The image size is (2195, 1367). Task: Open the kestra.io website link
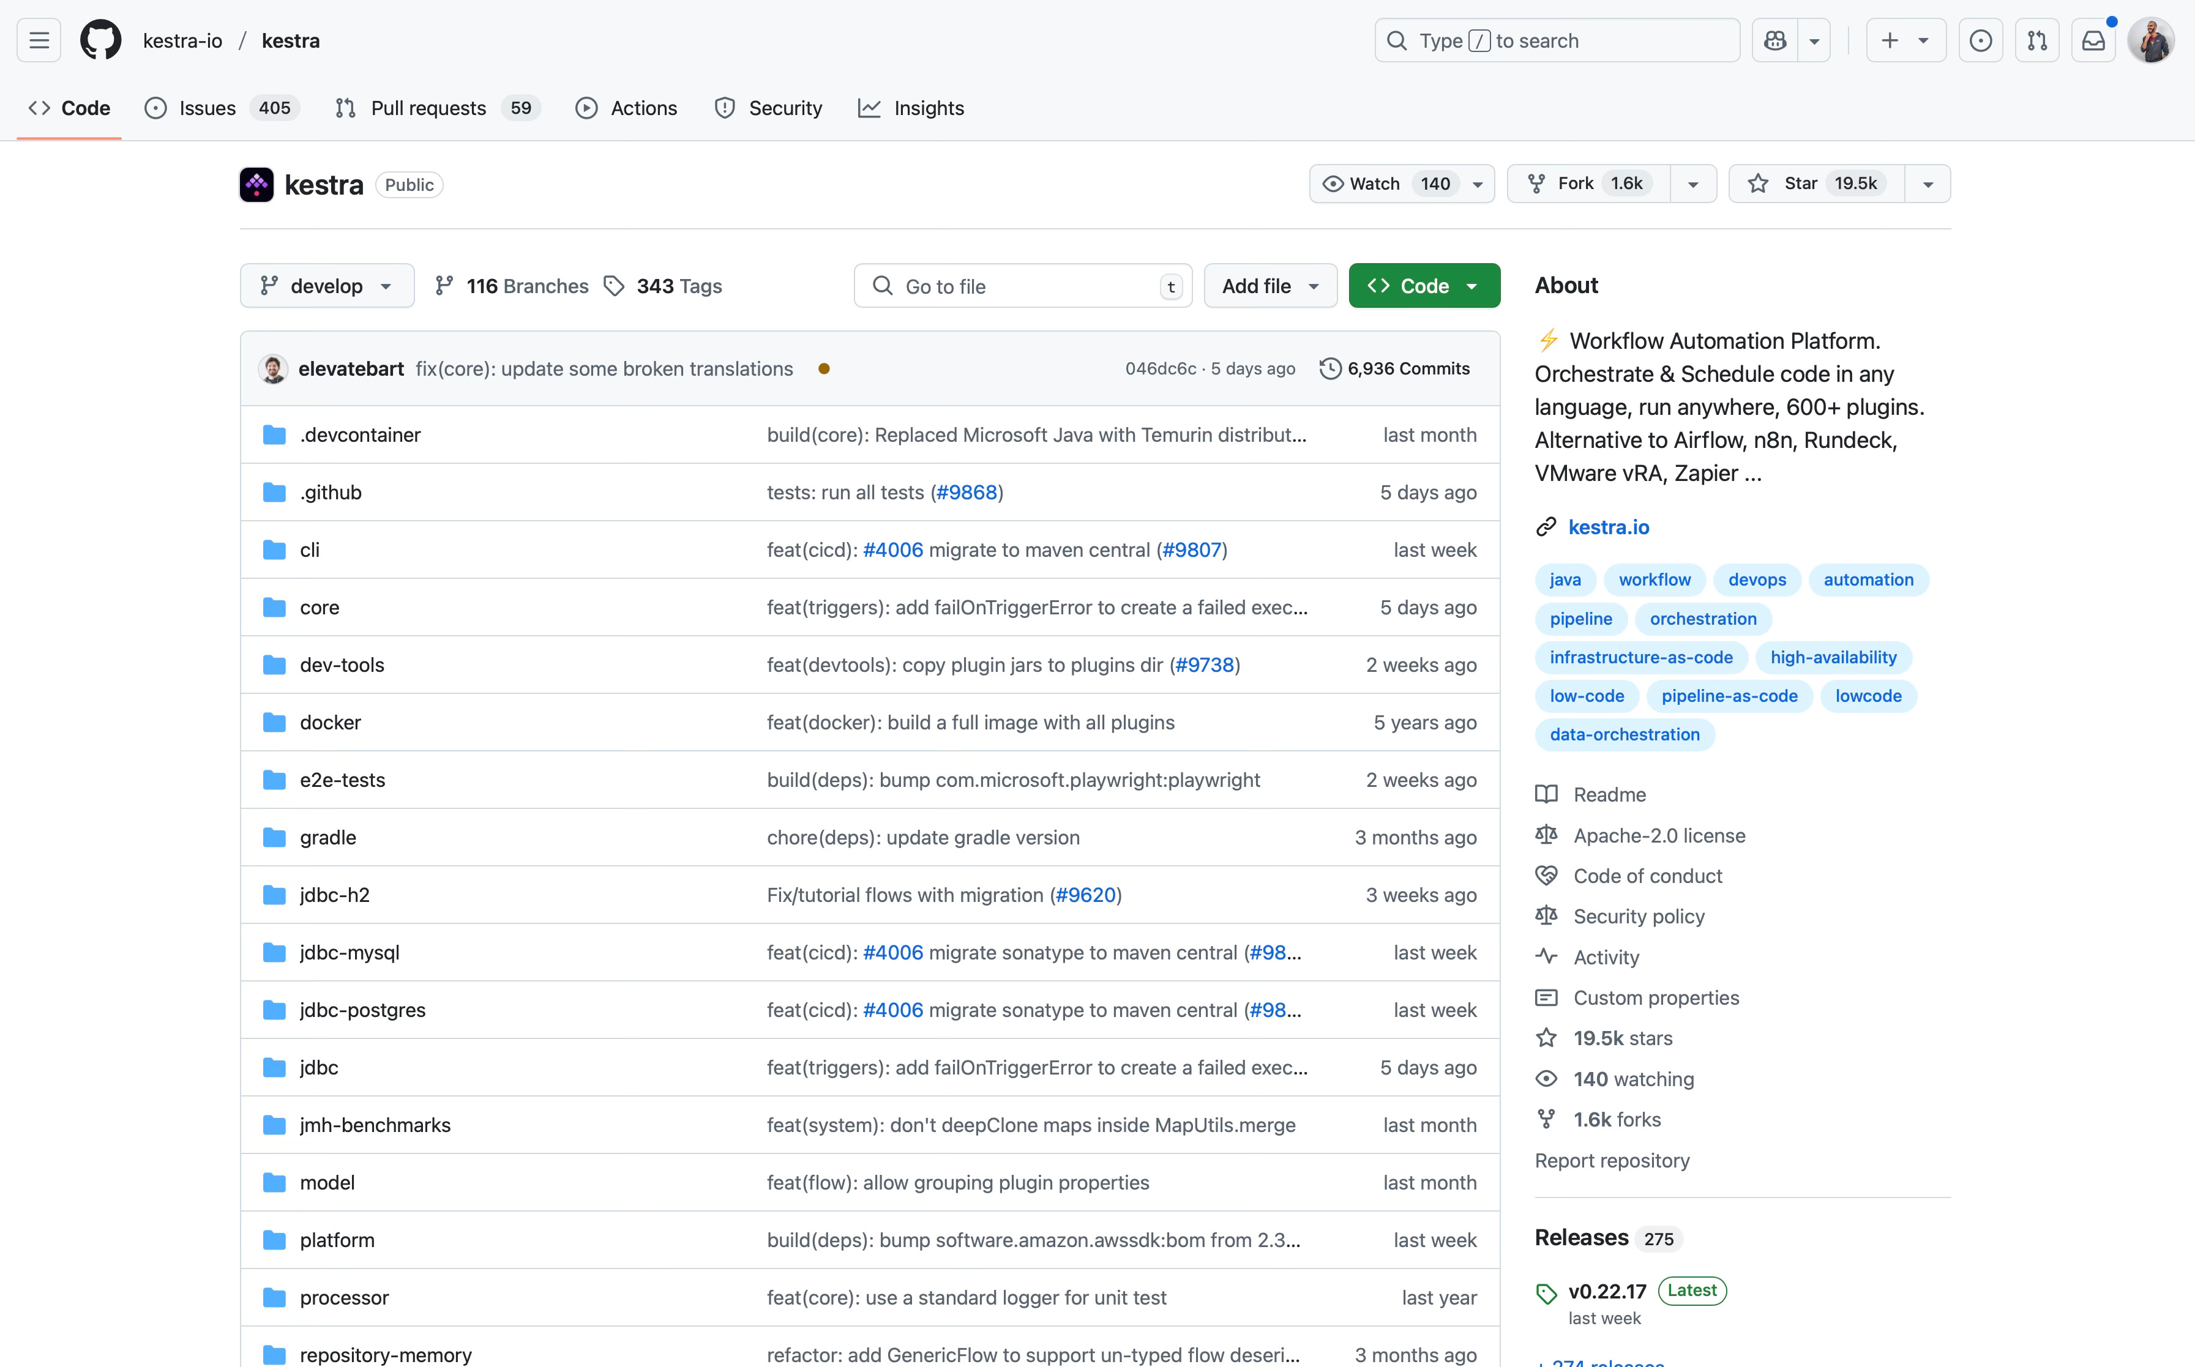(x=1608, y=527)
